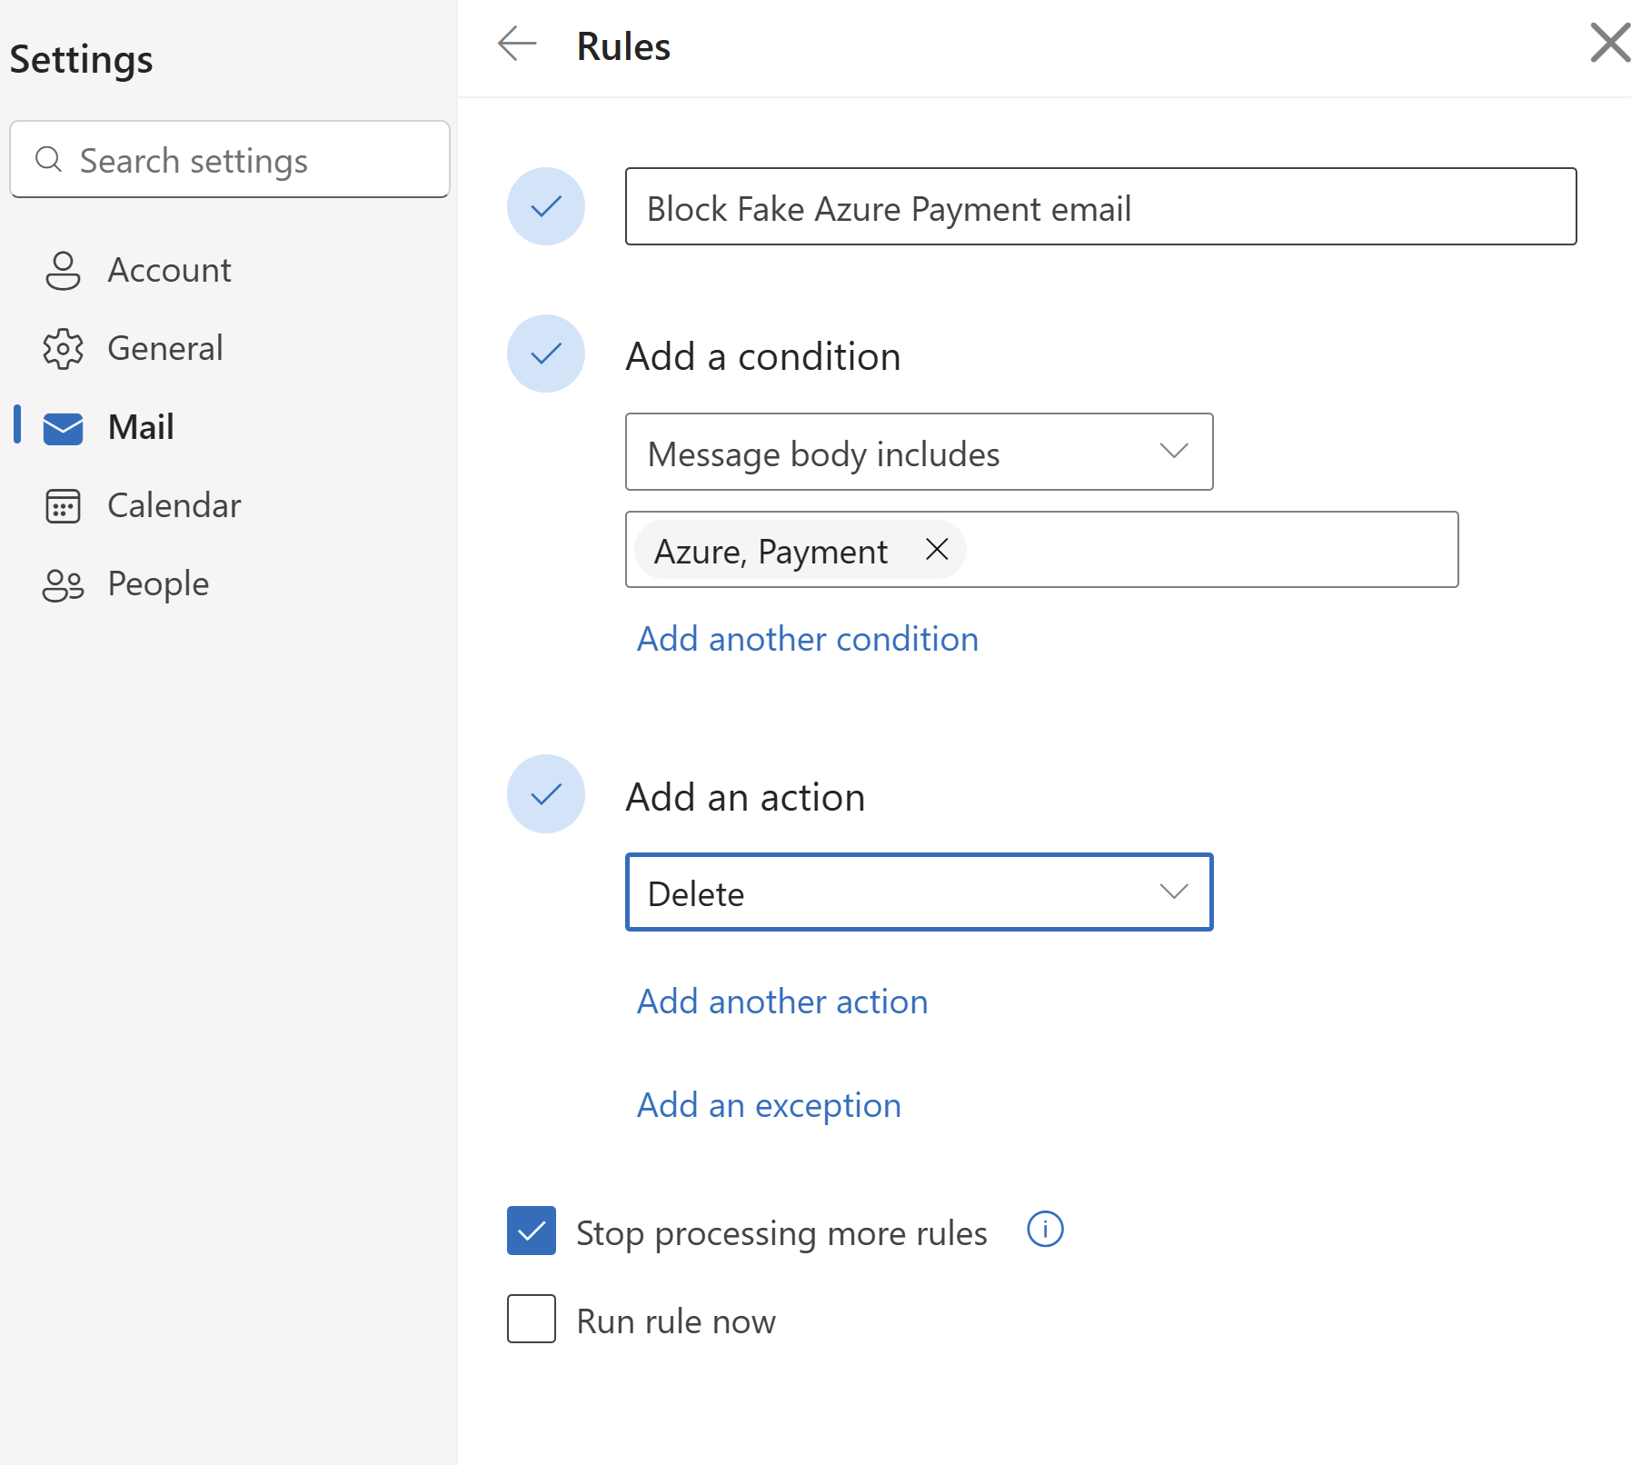Click the Account person icon
The width and height of the screenshot is (1631, 1465).
click(63, 271)
